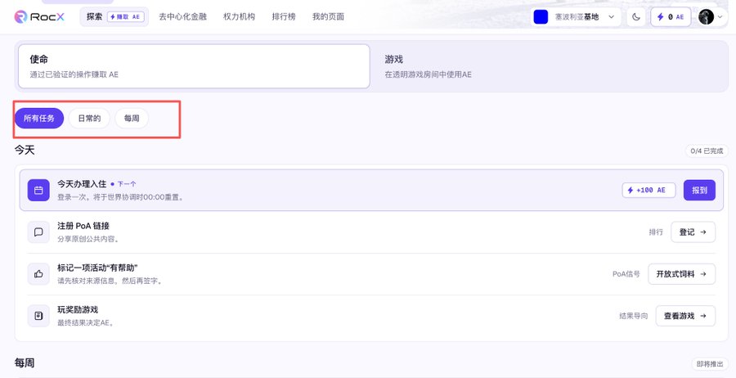Screen dimensions: 736x378
Task: Select the 使命 card tab
Action: pos(194,66)
